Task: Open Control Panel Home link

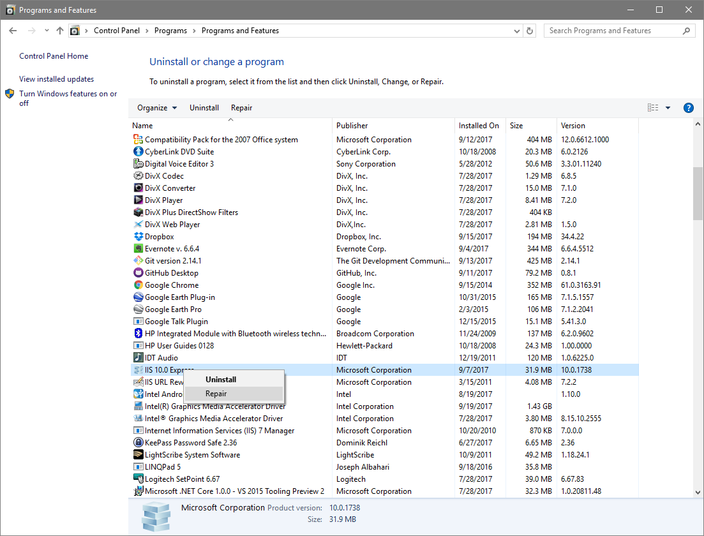Action: point(54,56)
